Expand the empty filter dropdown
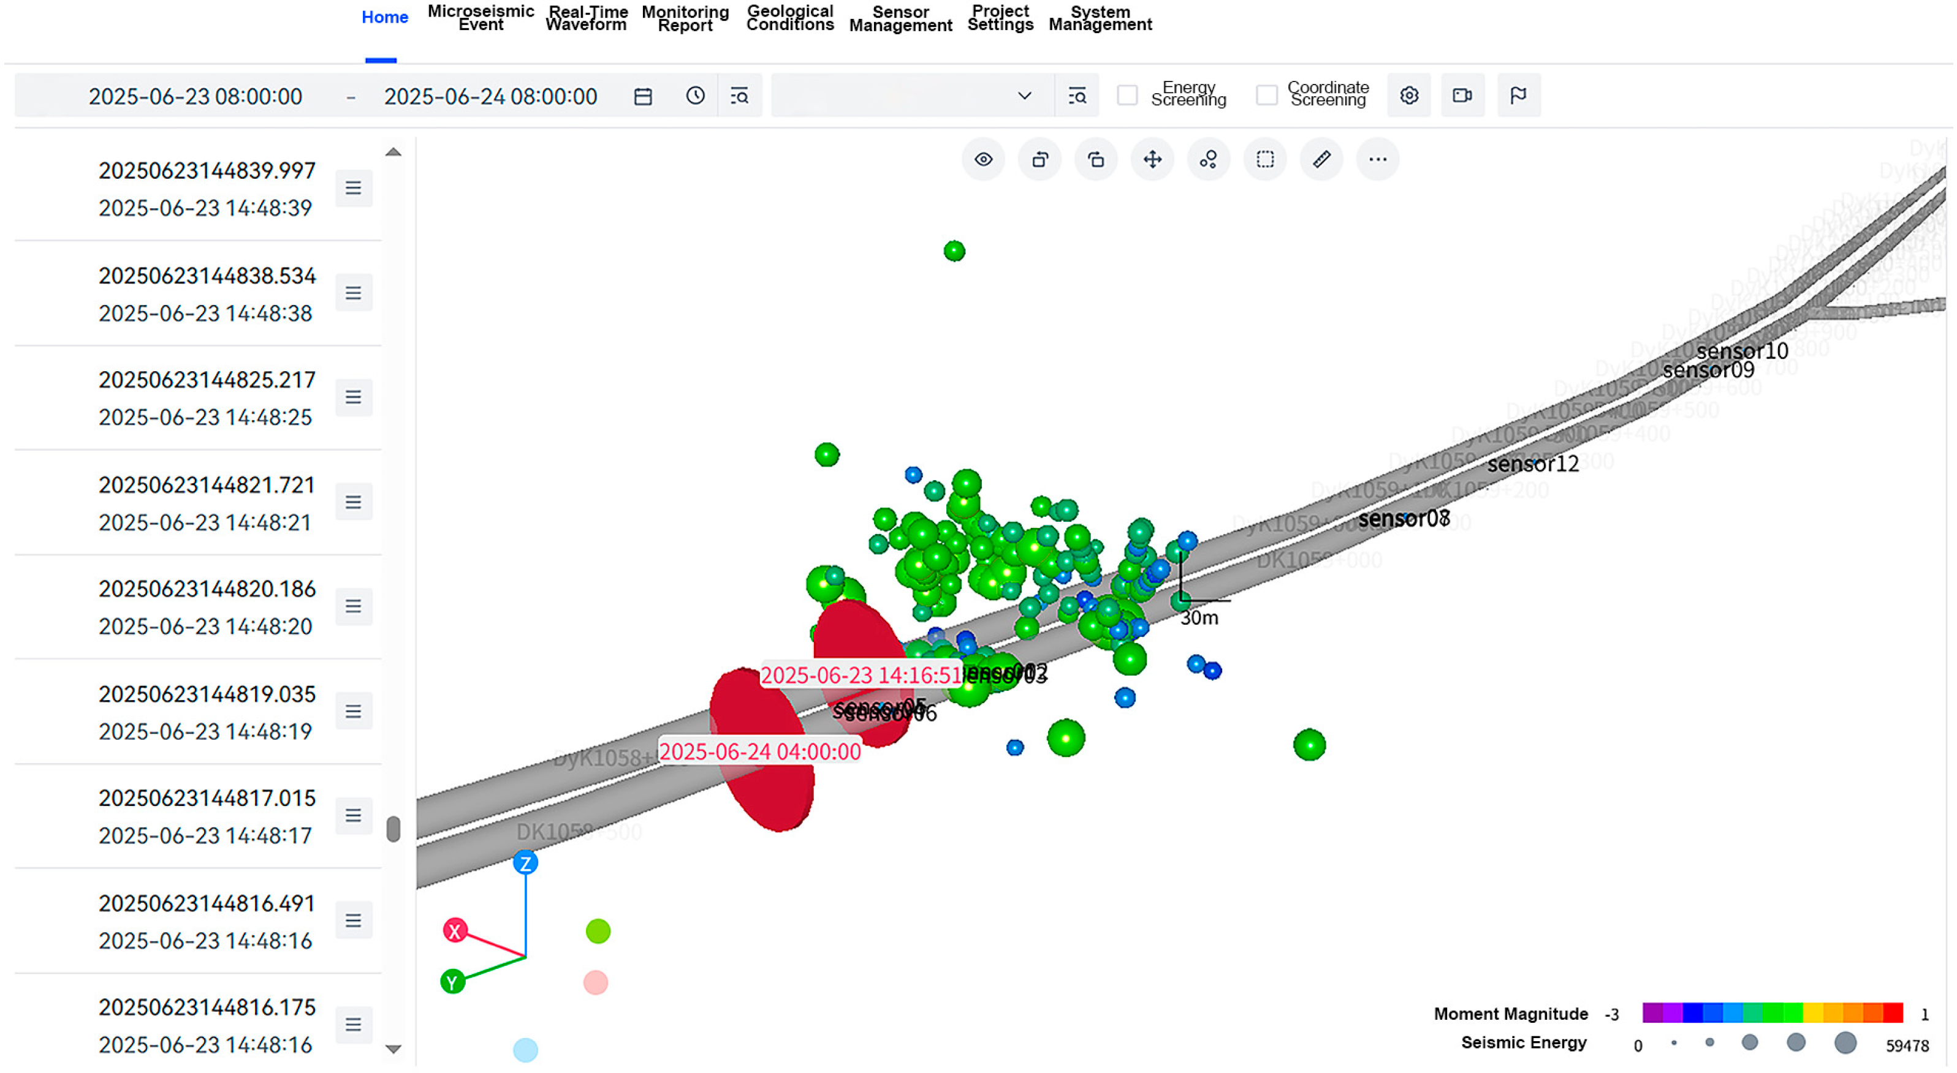This screenshot has width=1957, height=1073. pos(911,96)
